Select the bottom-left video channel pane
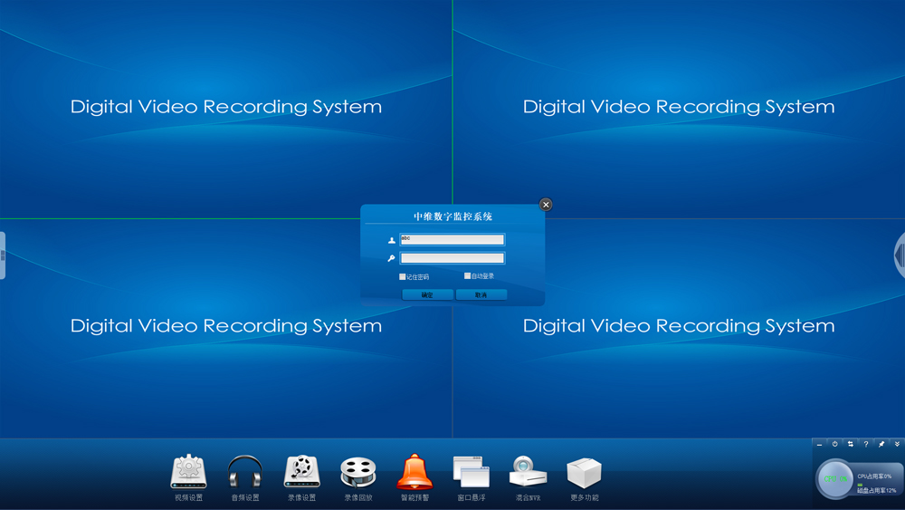 (x=225, y=328)
